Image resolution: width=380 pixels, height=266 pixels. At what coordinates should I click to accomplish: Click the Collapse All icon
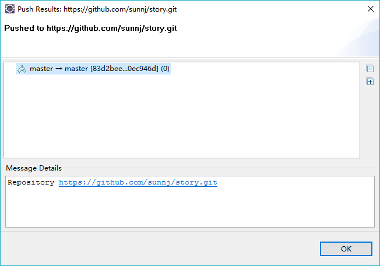coord(370,69)
